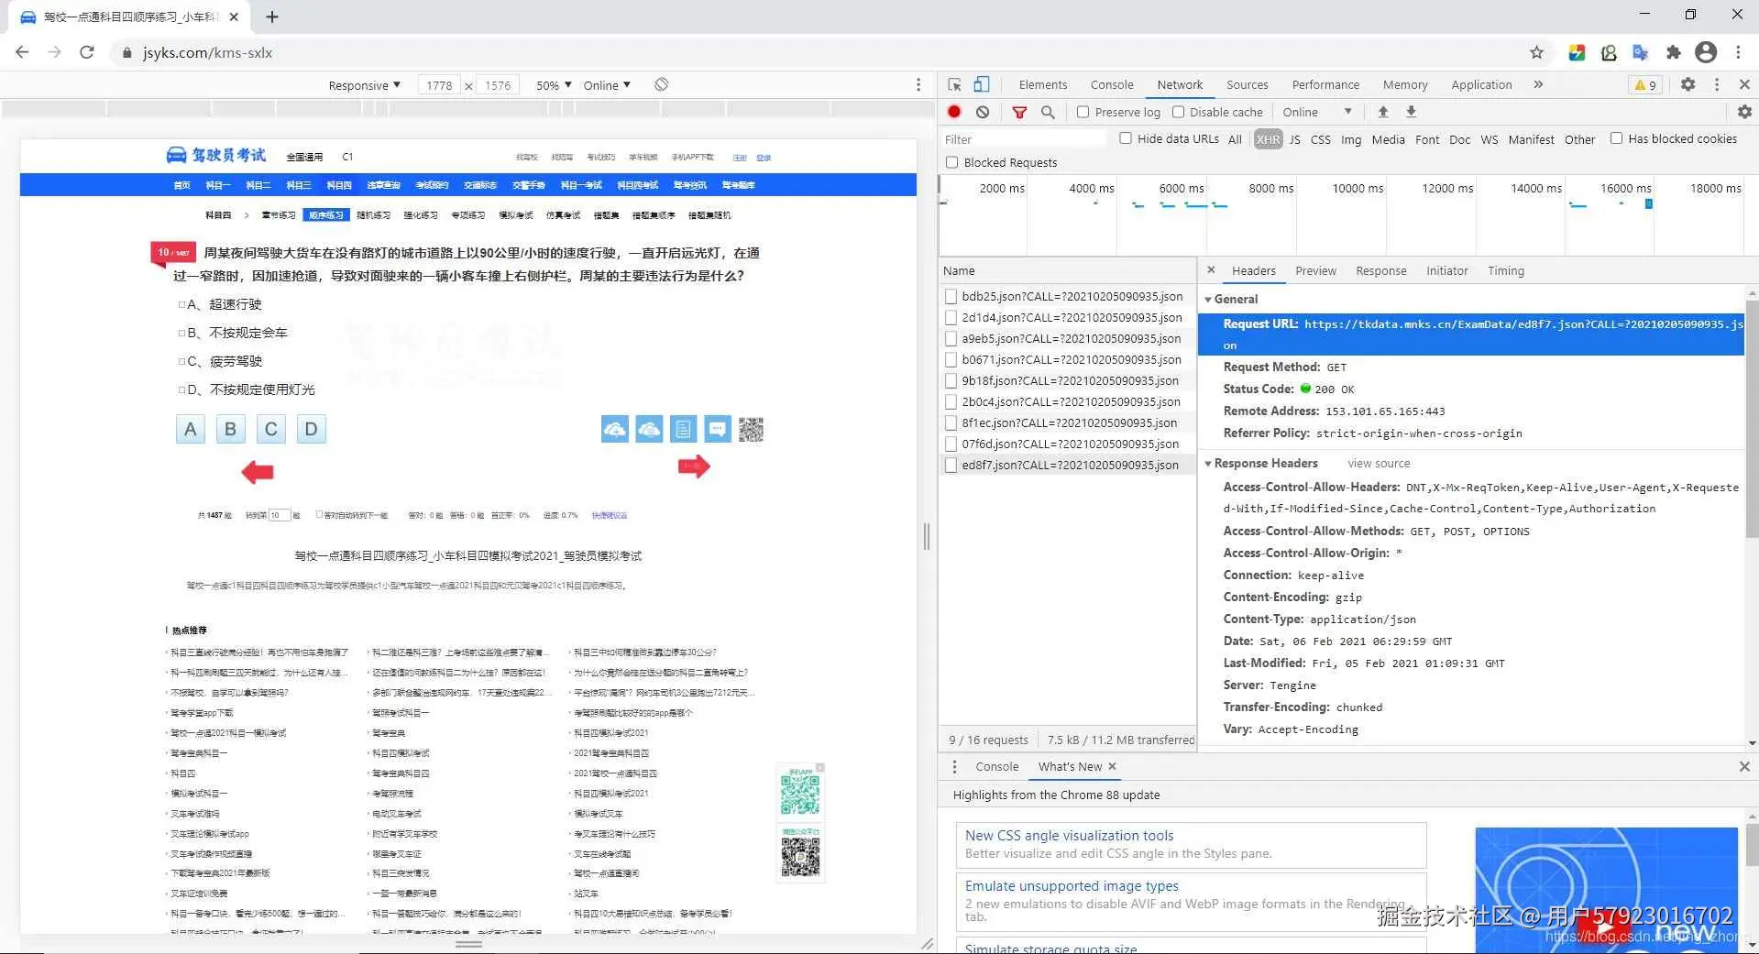
Task: Enable the Disable cache checkbox
Action: 1178,112
